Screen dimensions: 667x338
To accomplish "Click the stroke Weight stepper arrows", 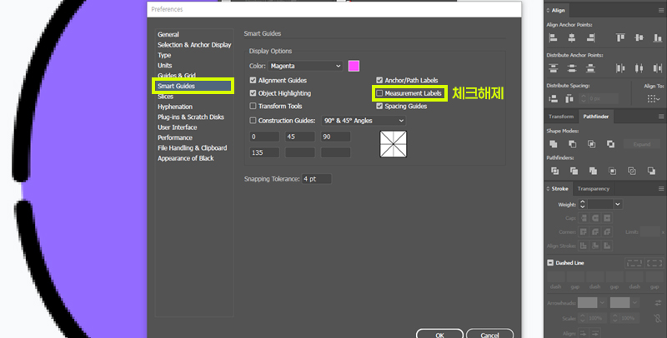I will pyautogui.click(x=582, y=204).
